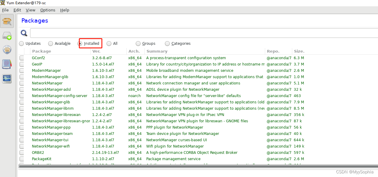
Task: Tick the NetworkManager-wifi checkbox
Action: point(22,146)
